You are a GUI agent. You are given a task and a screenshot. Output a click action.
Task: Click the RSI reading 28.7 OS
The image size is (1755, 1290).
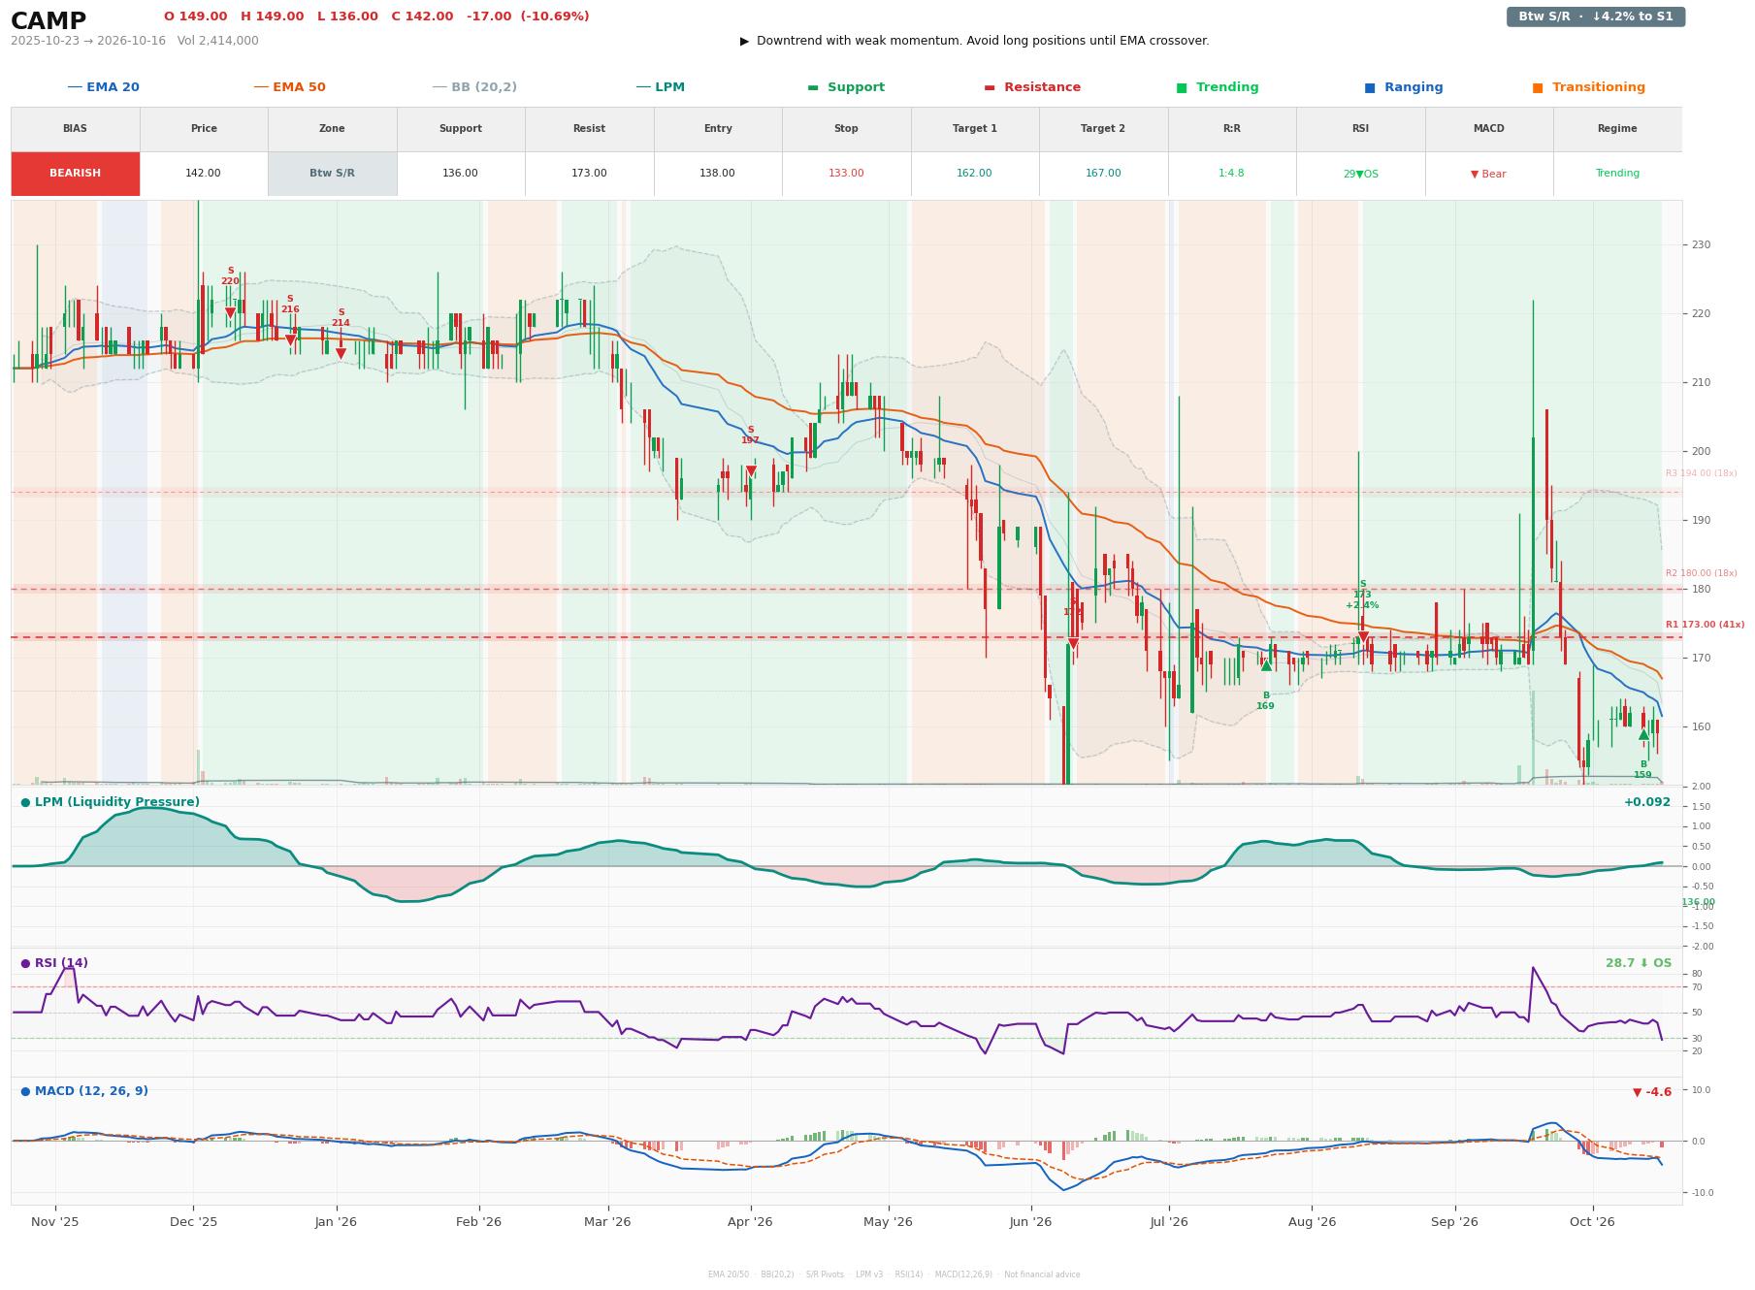pyautogui.click(x=1639, y=963)
